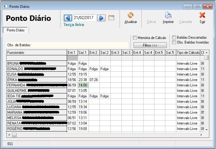Expand the Filtros >>> panel
The image size is (216, 149).
coord(150,45)
